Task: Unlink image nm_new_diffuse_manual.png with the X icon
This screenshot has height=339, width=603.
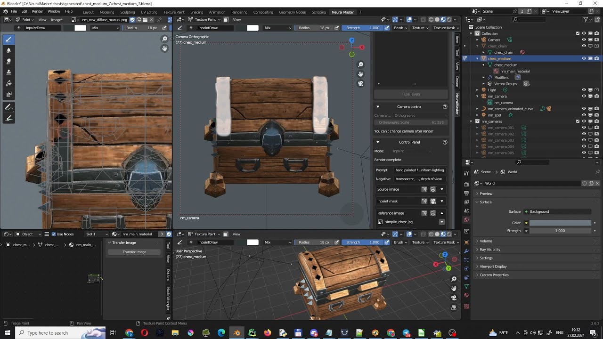Action: point(152,20)
